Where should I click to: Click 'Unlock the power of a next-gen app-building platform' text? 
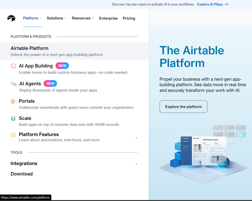point(57,55)
